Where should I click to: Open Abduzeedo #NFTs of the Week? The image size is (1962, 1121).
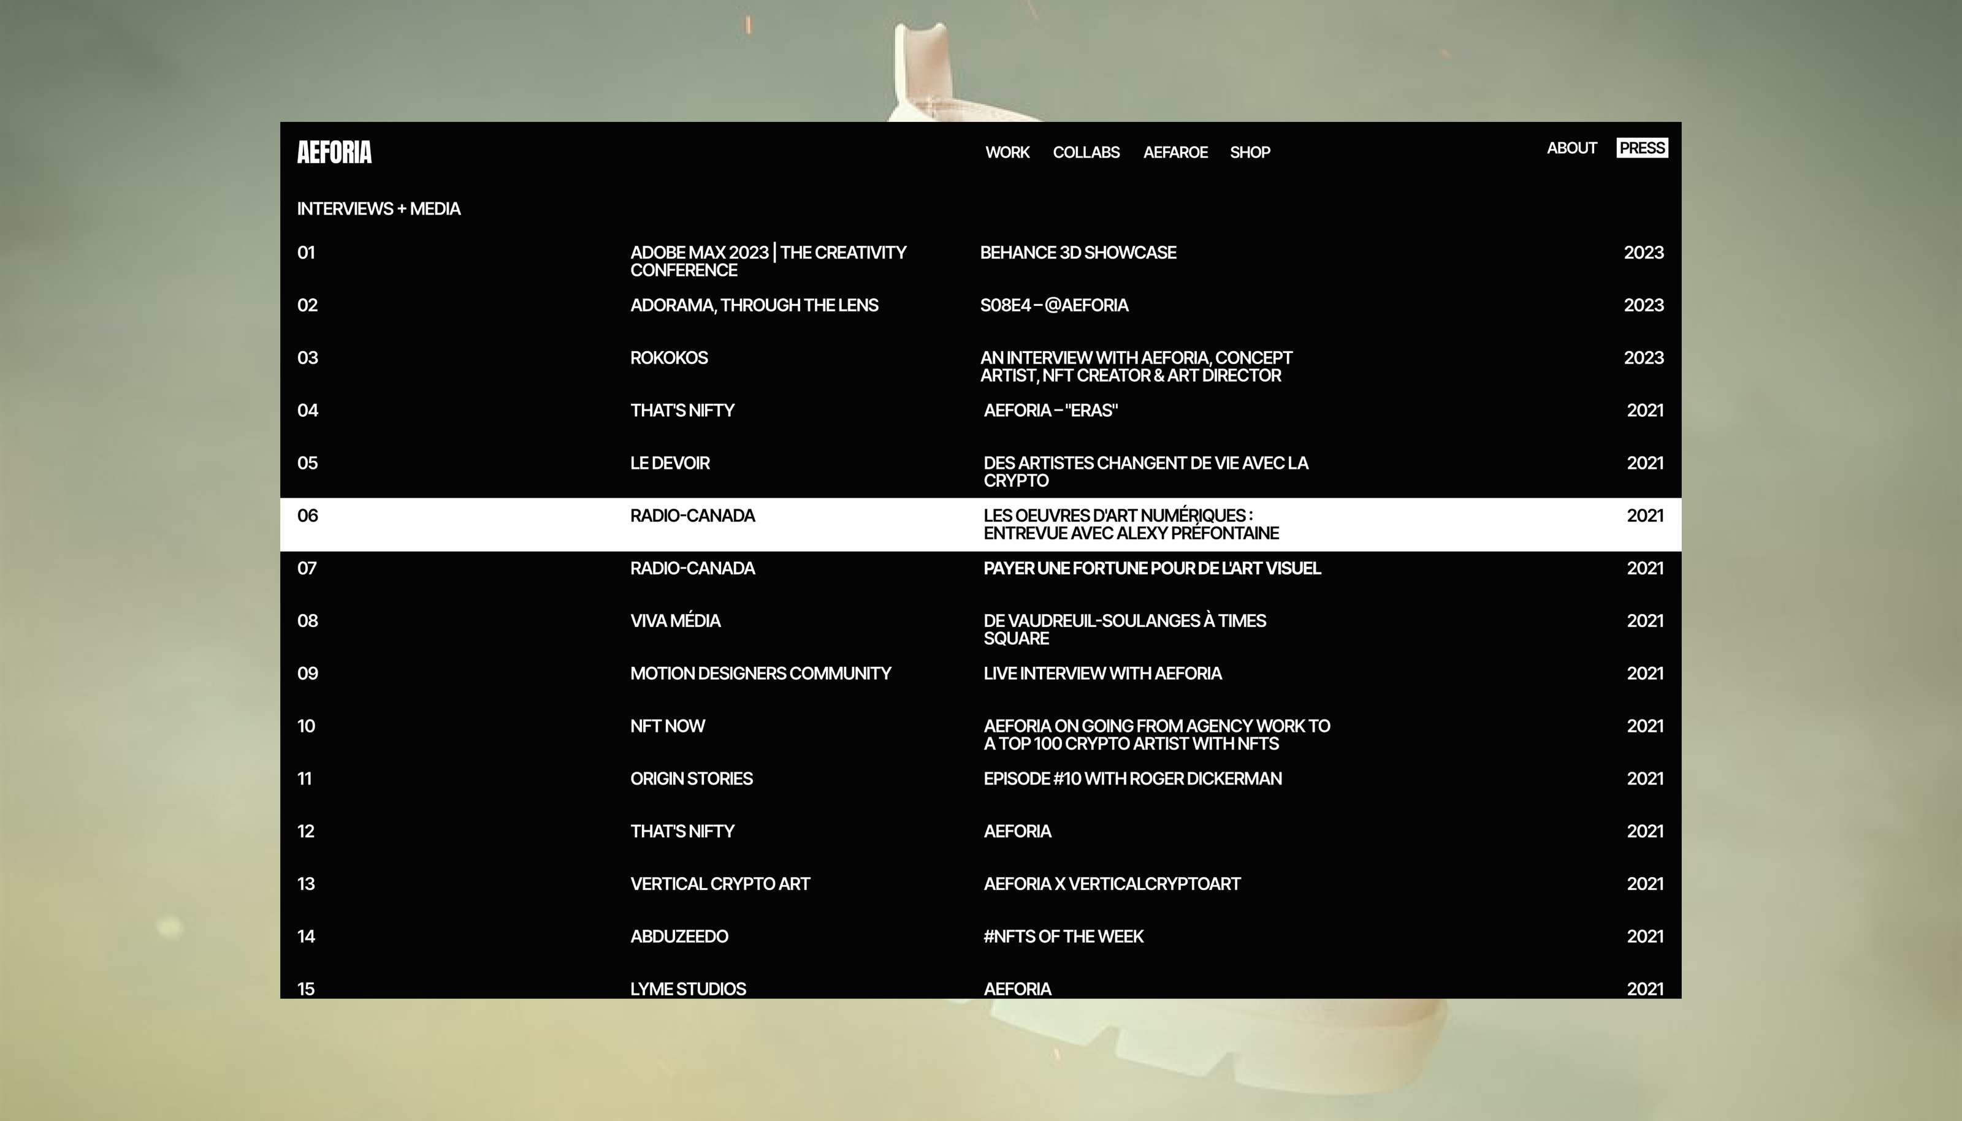click(1063, 937)
